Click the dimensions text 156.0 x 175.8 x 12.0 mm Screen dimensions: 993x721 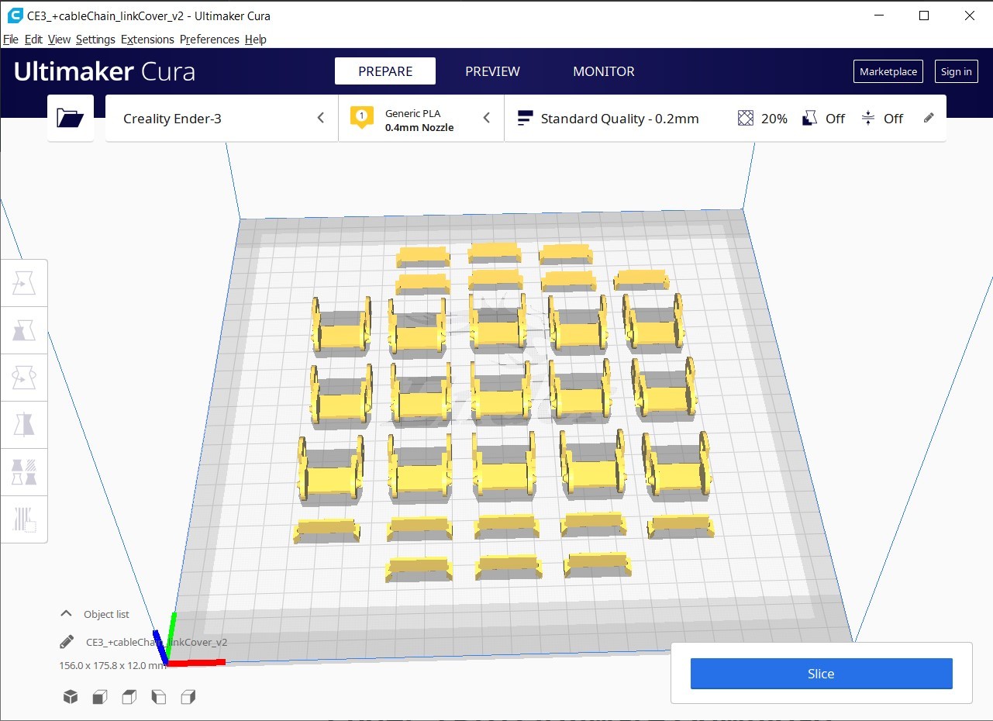(x=113, y=665)
